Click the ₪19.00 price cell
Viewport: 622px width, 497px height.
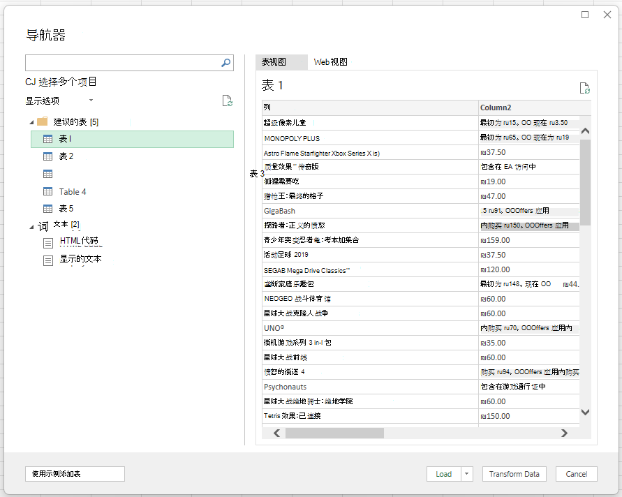(x=528, y=181)
